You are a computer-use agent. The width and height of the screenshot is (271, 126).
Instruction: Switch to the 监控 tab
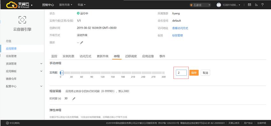tap(54, 56)
